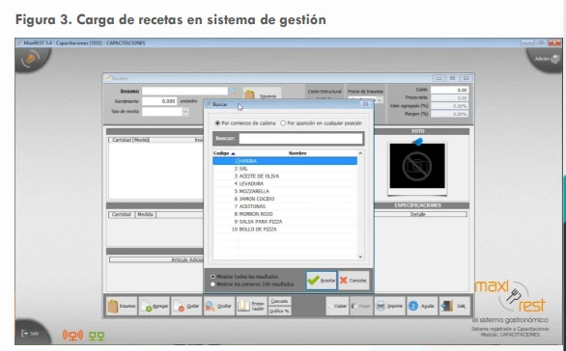Click the Imprimir printer button
Screen dimensions: 566x351
click(389, 306)
